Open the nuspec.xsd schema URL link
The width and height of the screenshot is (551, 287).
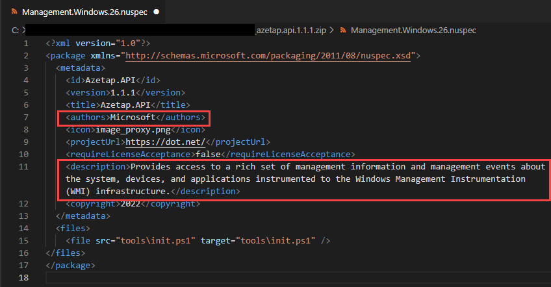(268, 55)
